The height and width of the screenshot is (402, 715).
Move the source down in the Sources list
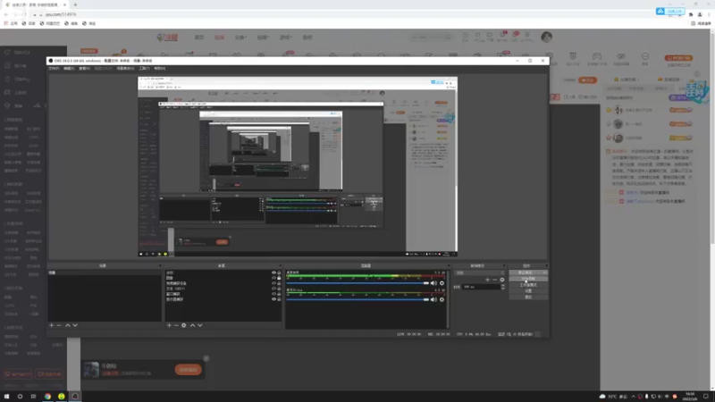point(199,325)
